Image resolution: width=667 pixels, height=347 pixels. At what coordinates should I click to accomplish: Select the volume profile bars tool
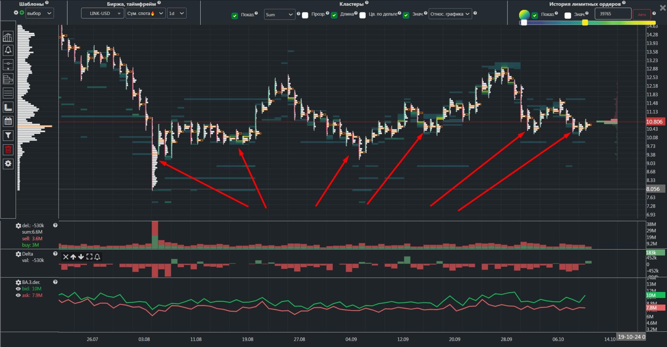pos(8,79)
